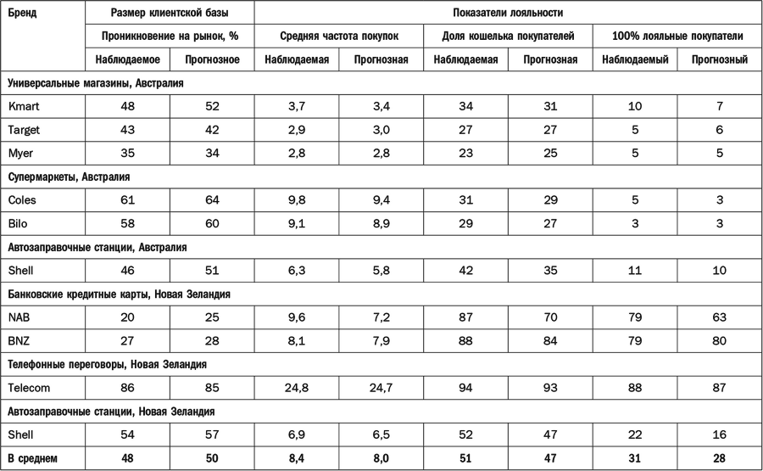The image size is (763, 471).
Task: Click the 'Средняя частота покупок' subheader
Action: [x=338, y=36]
